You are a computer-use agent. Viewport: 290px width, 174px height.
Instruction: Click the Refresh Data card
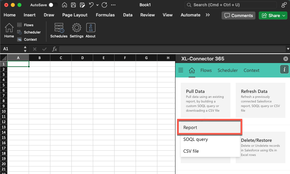(x=260, y=101)
